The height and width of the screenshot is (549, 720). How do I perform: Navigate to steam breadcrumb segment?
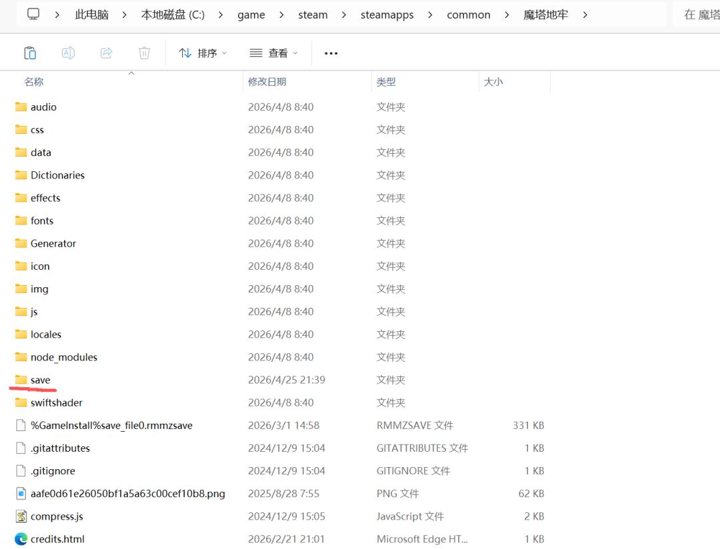pos(313,15)
